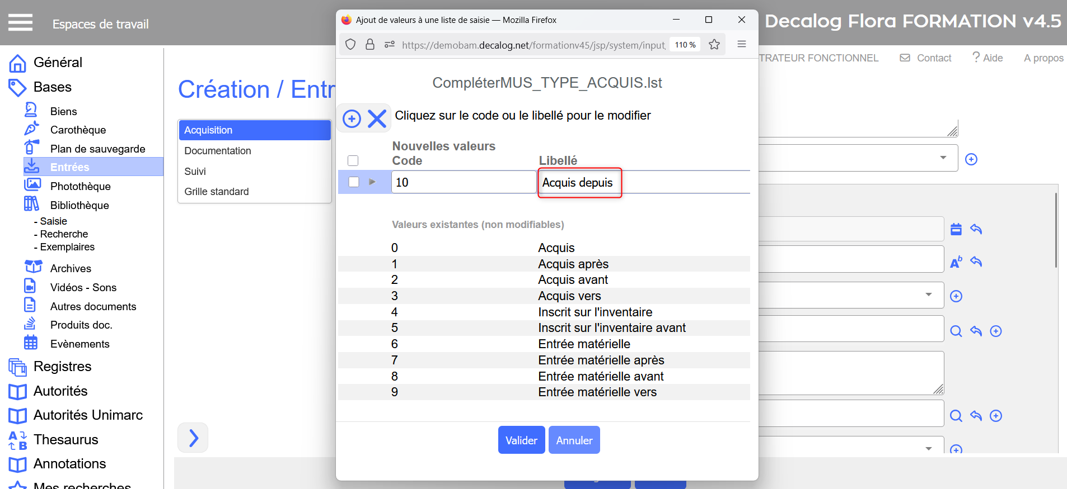Open the Photothèque sidebar icon
The image size is (1067, 489).
[32, 186]
